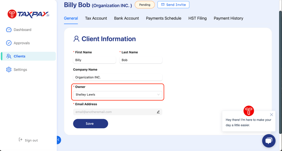Viewport: 282px width, 151px height.
Task: Click the Company Name field
Action: (x=118, y=78)
